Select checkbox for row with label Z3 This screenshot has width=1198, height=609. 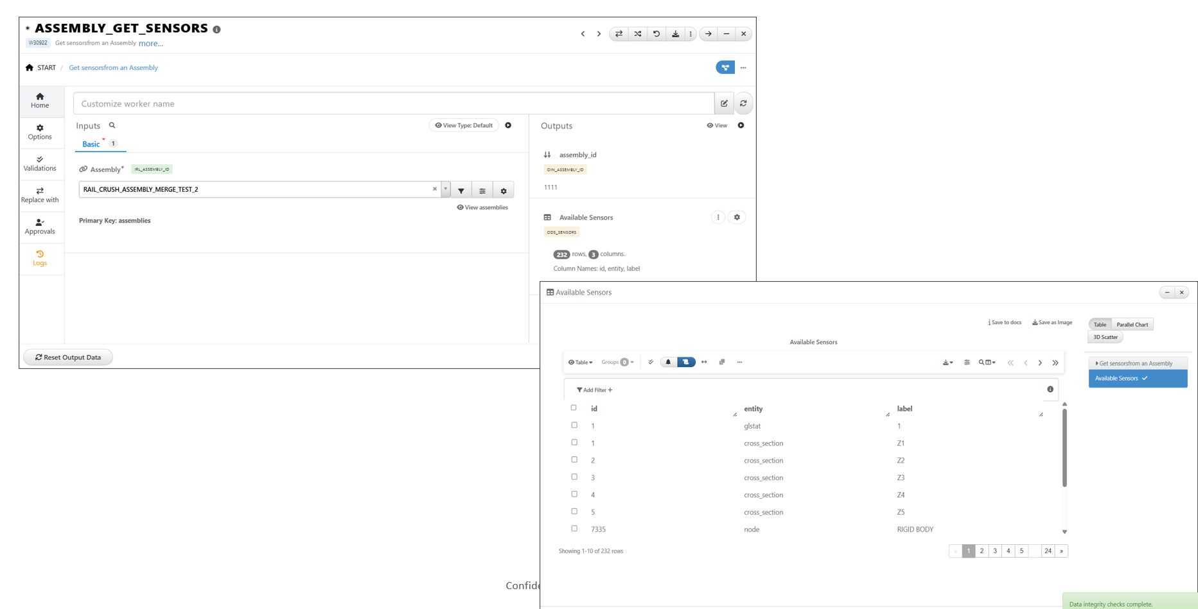(x=574, y=477)
